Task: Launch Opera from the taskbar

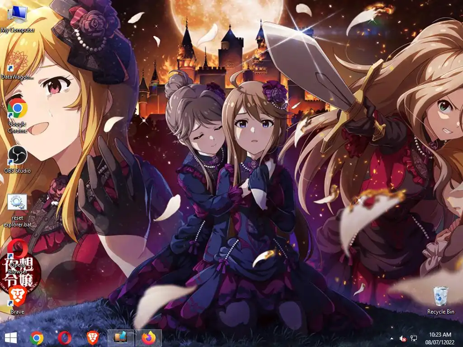Action: 64,338
